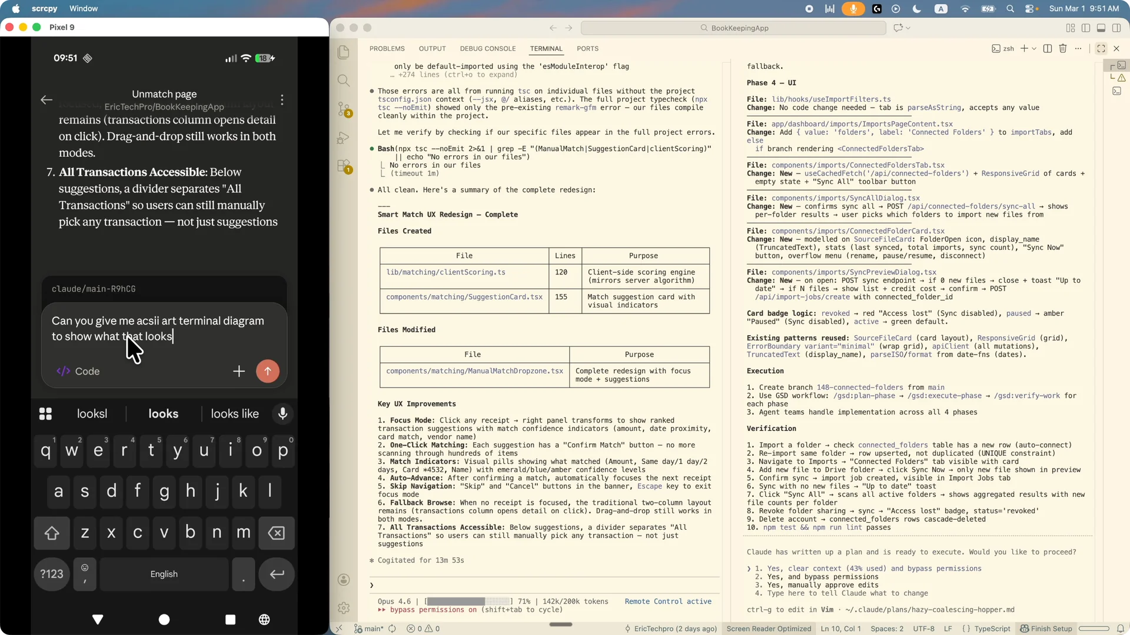The width and height of the screenshot is (1130, 635).
Task: Change encoding via UTF-8 status item
Action: (x=923, y=629)
